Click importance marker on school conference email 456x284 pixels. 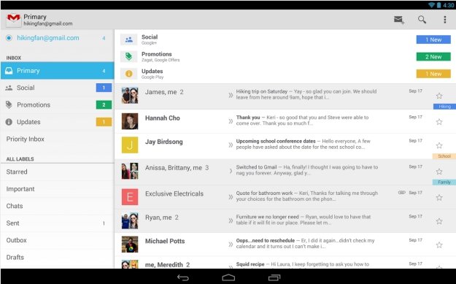coord(231,145)
